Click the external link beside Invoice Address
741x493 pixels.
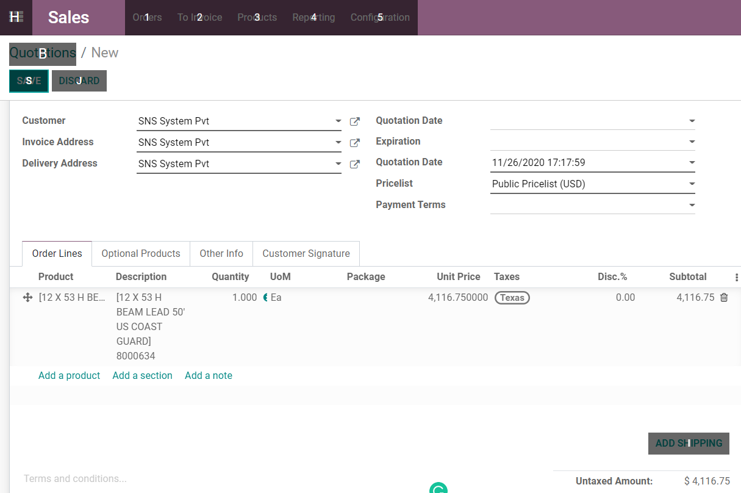pyautogui.click(x=354, y=142)
